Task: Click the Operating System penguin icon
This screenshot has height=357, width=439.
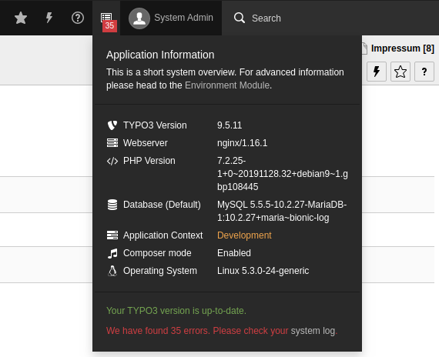Action: pos(112,271)
